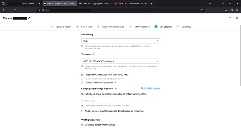Open the Timezone dropdown showing Africa/Casablanca

click(x=120, y=61)
